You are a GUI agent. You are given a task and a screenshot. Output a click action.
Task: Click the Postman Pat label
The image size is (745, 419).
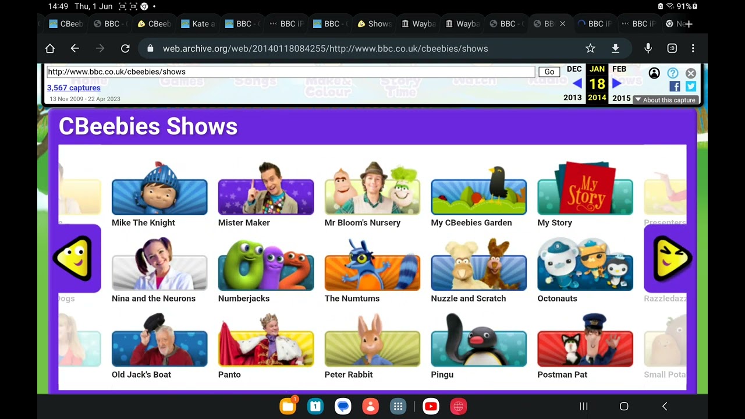pos(563,374)
